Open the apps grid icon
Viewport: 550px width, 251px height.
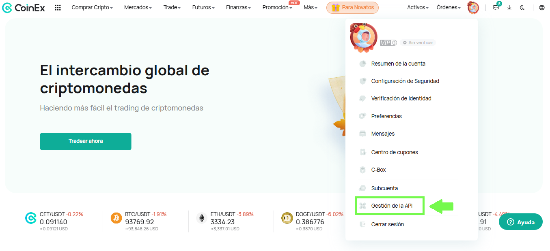(58, 8)
